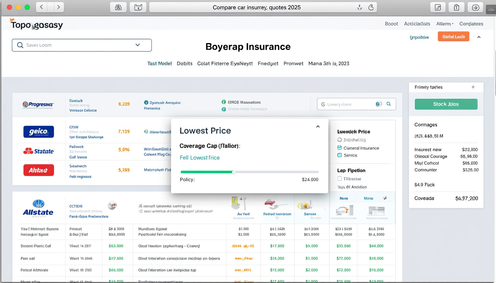This screenshot has width=496, height=283.
Task: Click the Progressive logo
Action: click(38, 104)
